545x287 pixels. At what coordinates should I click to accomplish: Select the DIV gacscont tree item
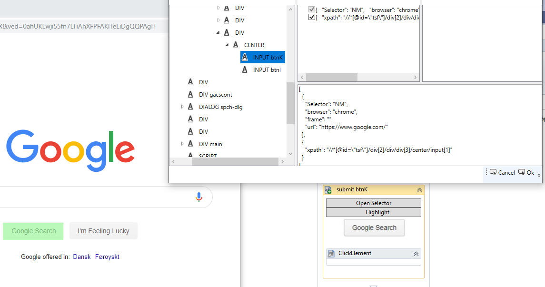tap(215, 95)
